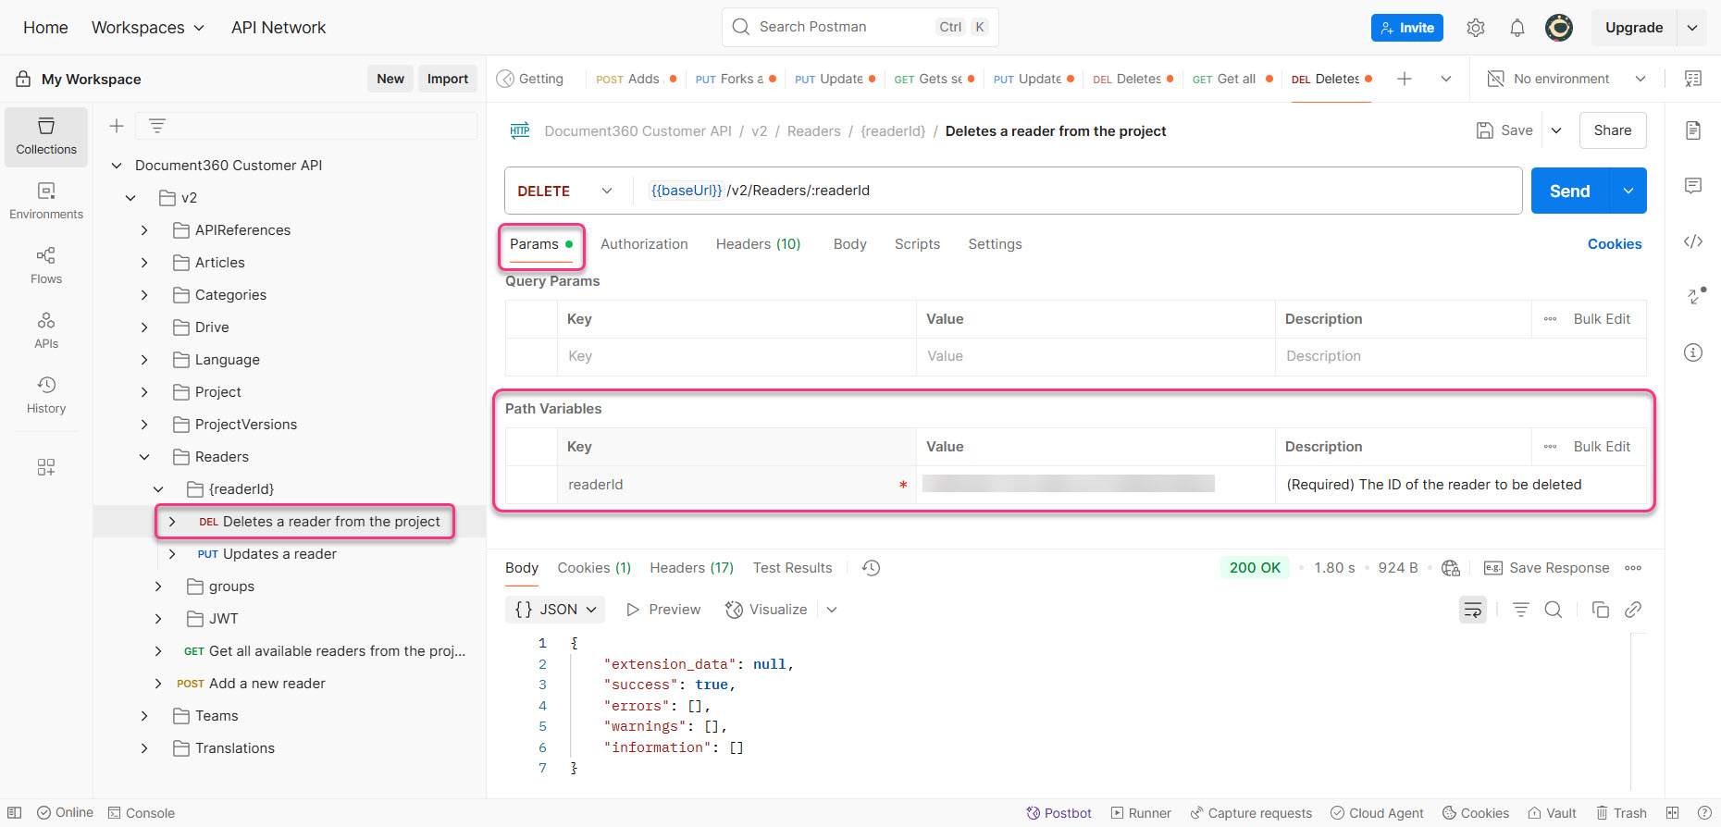Open a new request tab with the plus icon
Image resolution: width=1721 pixels, height=827 pixels.
point(1405,79)
